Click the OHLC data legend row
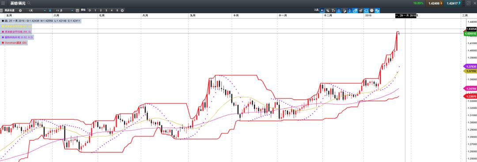The height and width of the screenshot is (162, 477). point(41,21)
